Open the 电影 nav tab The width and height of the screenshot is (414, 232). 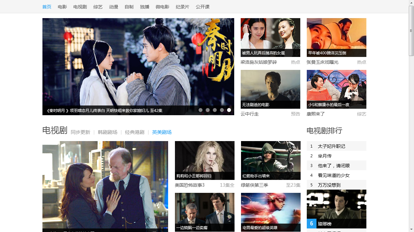click(62, 7)
